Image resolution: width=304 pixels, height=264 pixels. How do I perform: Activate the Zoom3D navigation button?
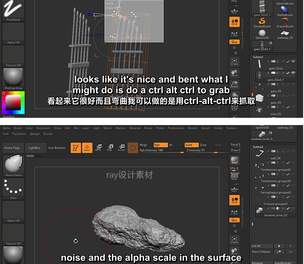click(x=234, y=84)
